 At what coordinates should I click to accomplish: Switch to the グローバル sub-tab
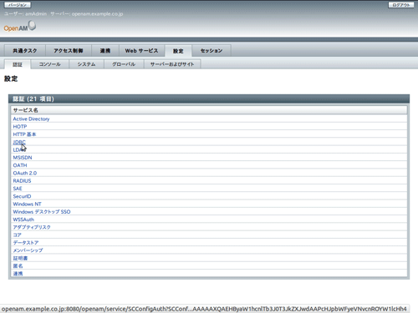[x=124, y=64]
